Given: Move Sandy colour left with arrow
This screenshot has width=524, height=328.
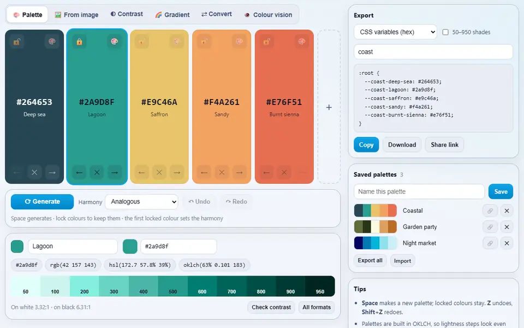Looking at the screenshot, I should pos(204,172).
